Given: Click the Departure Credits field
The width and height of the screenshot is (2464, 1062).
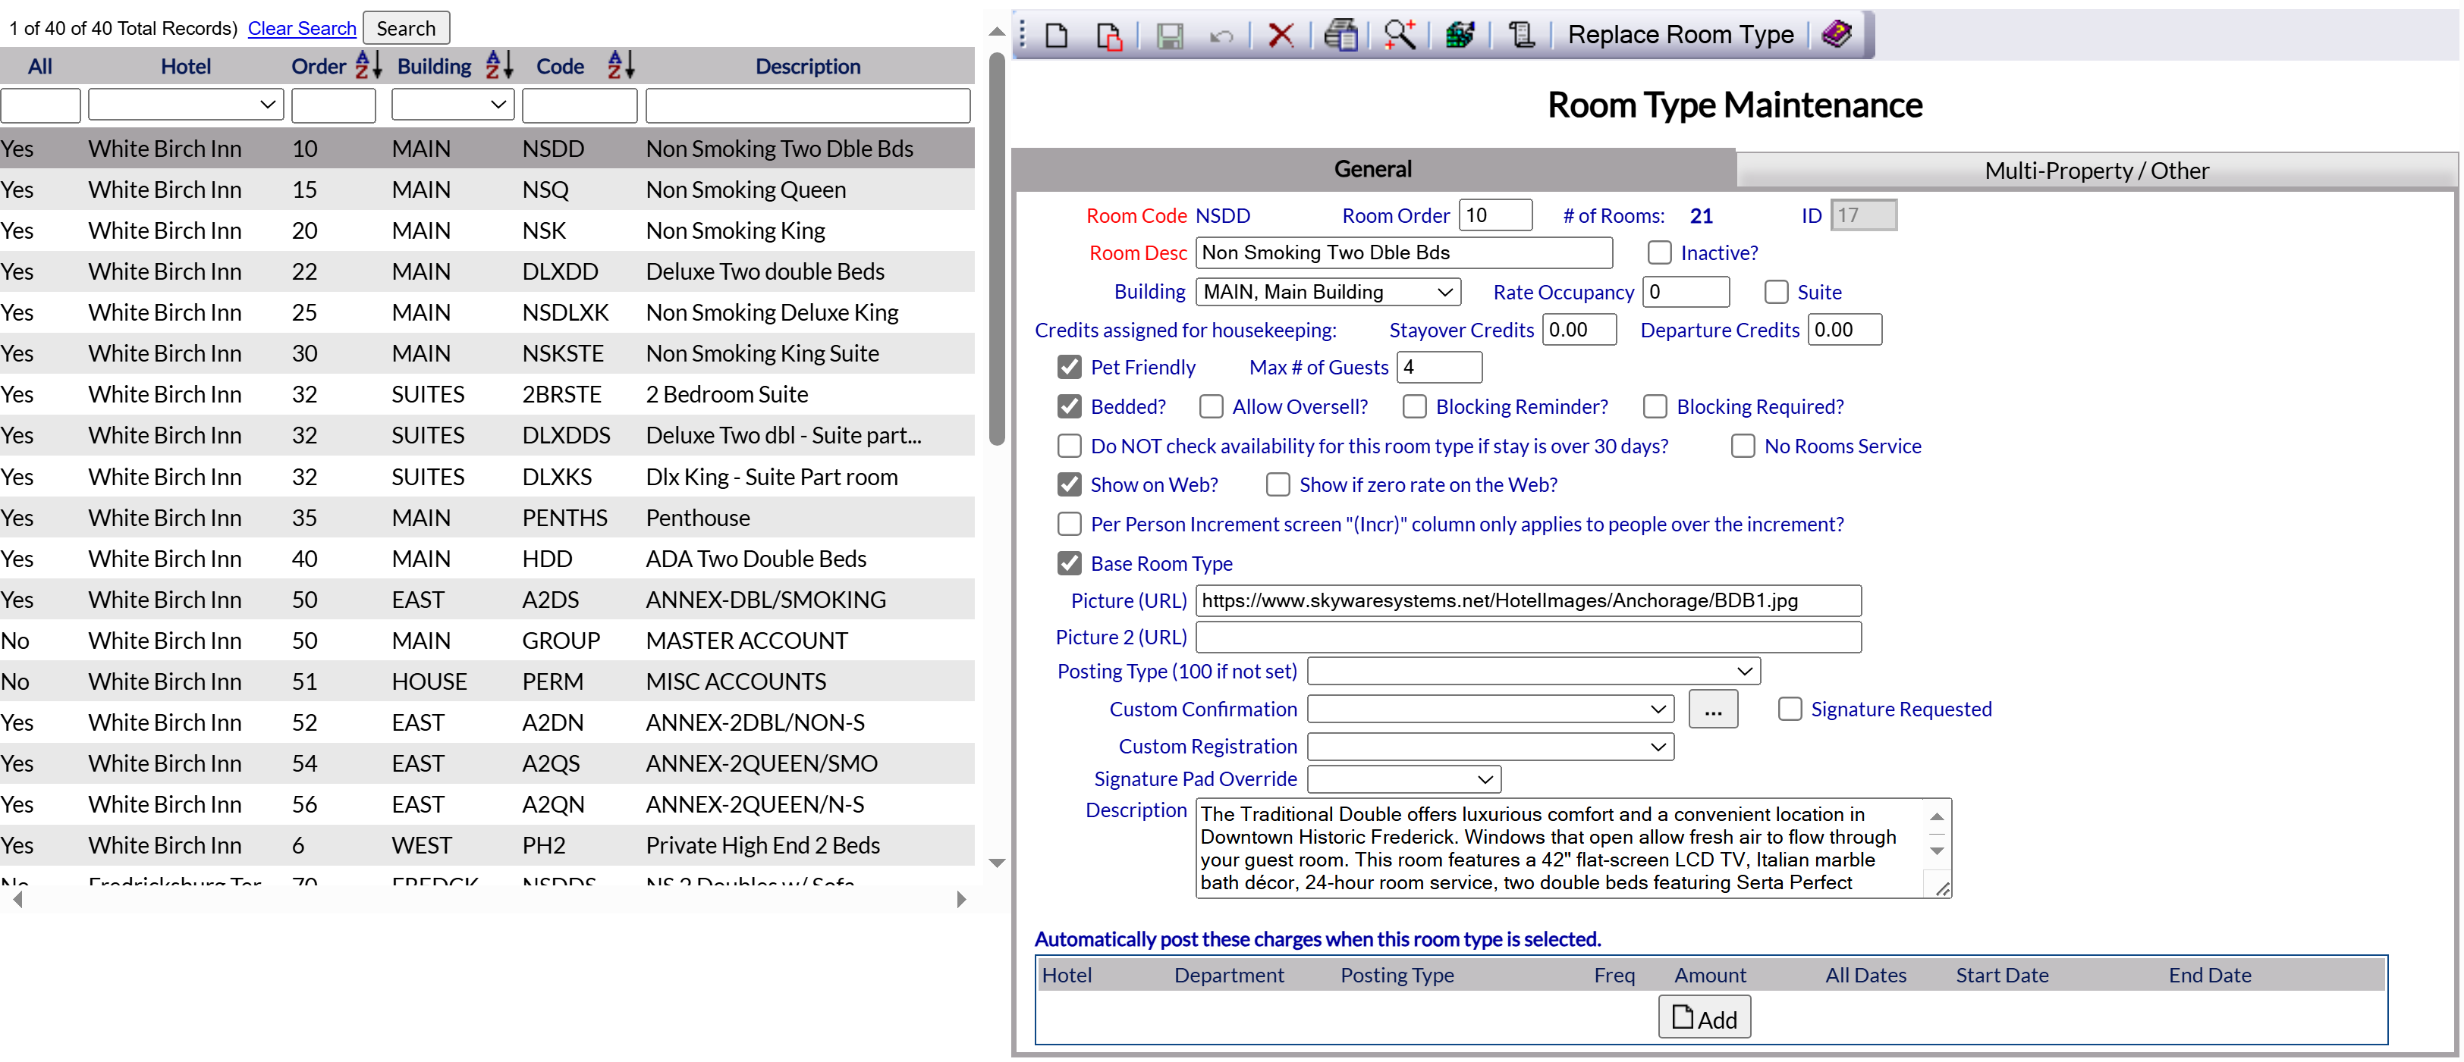Looking at the screenshot, I should pyautogui.click(x=1845, y=330).
